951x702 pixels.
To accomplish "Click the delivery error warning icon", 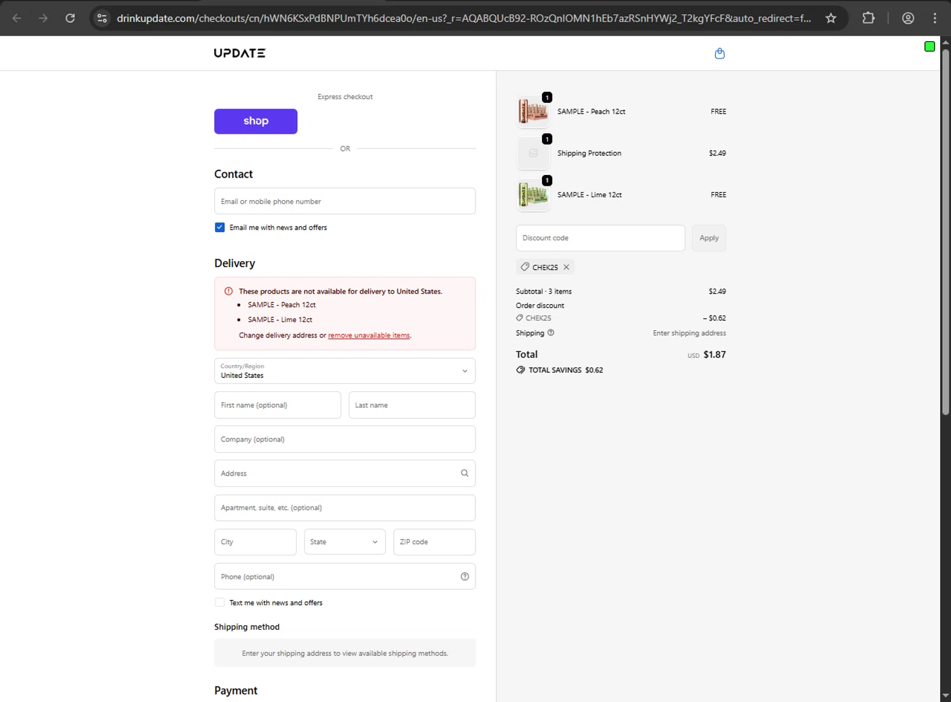I will click(228, 291).
